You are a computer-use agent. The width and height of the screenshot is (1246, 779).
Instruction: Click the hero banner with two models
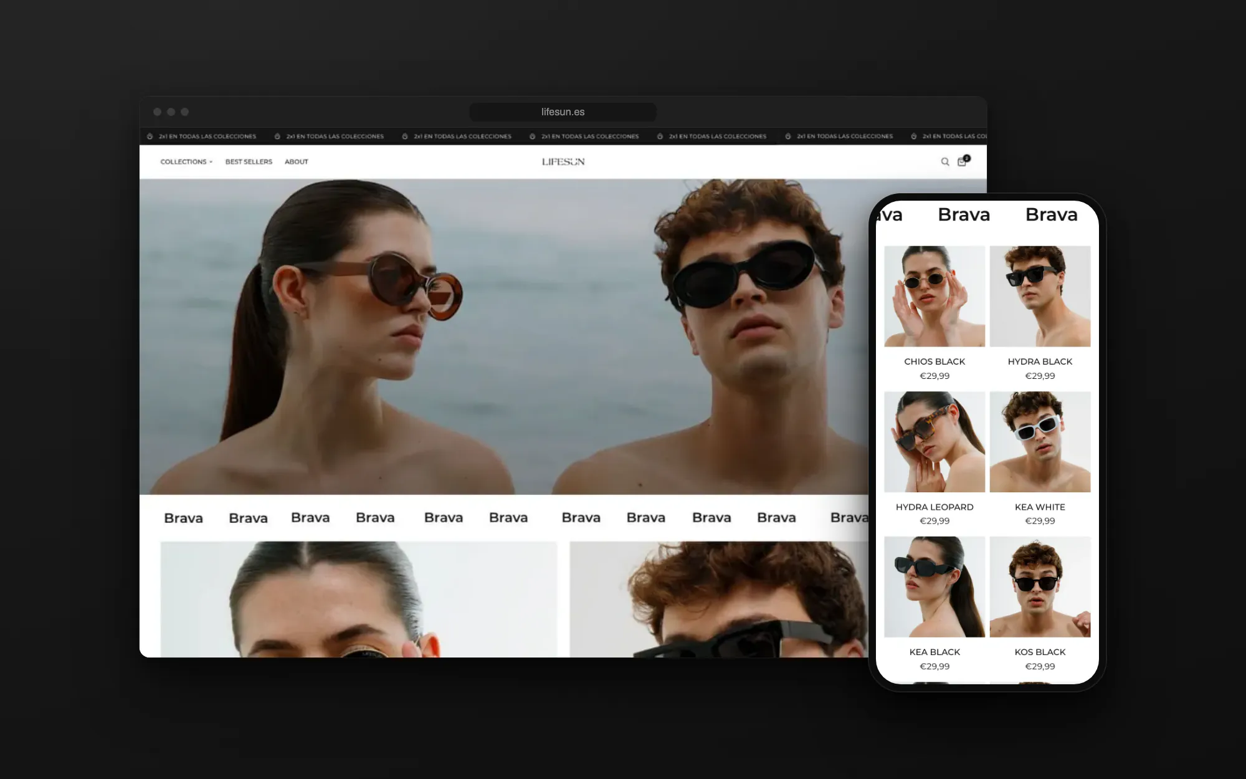click(503, 337)
